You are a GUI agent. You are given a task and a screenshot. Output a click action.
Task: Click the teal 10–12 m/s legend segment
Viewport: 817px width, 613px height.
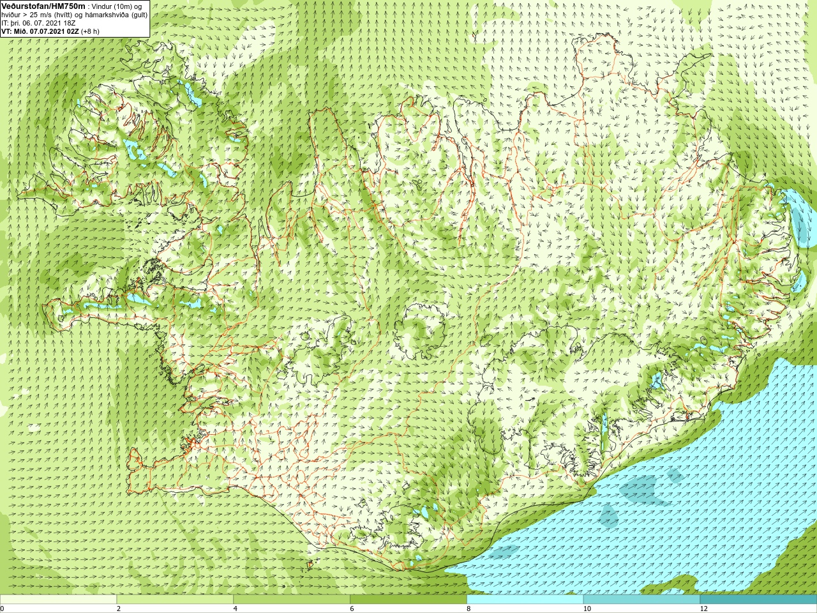[641, 600]
